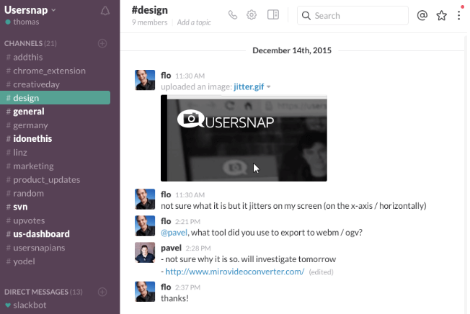Click 'Add a topic' under channel title
Screen dimensions: 470x314
pyautogui.click(x=194, y=22)
